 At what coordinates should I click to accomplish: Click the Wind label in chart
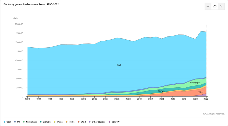pos(201,92)
